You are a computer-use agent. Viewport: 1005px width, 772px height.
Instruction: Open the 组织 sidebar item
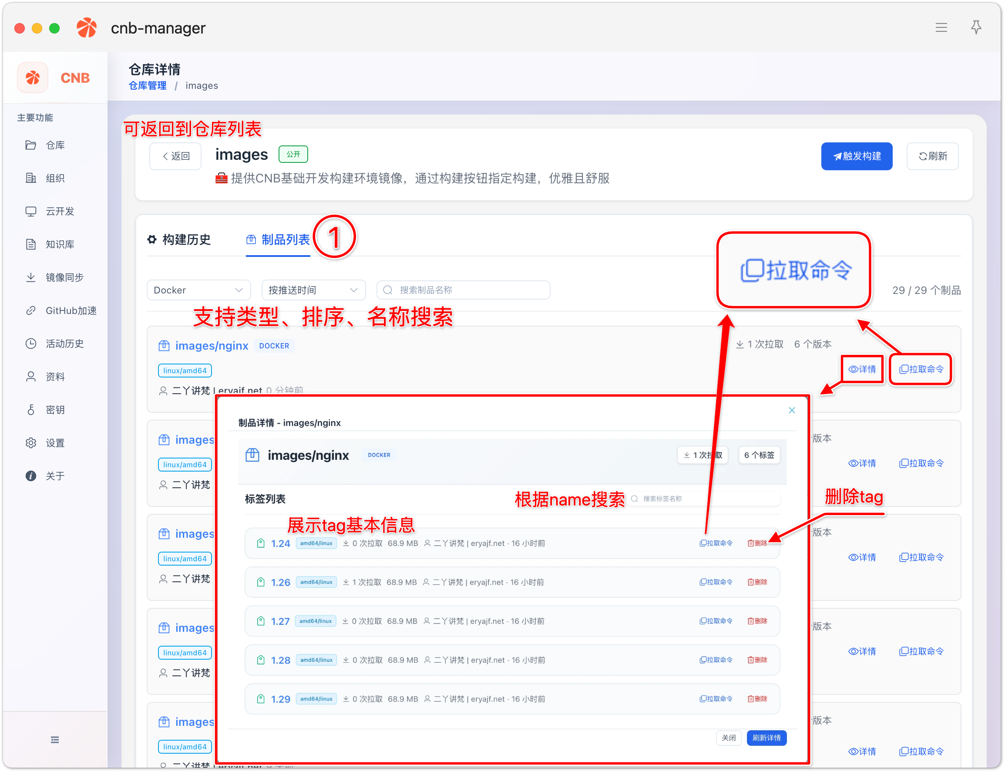click(x=55, y=178)
